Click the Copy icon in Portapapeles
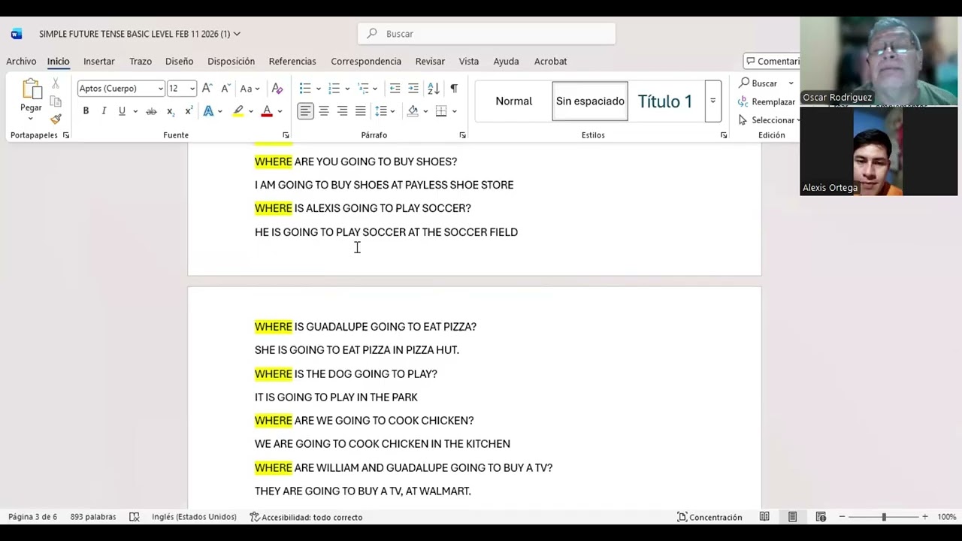 click(56, 101)
